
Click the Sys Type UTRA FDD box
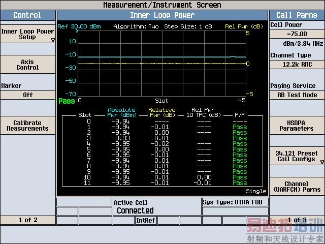(234, 202)
